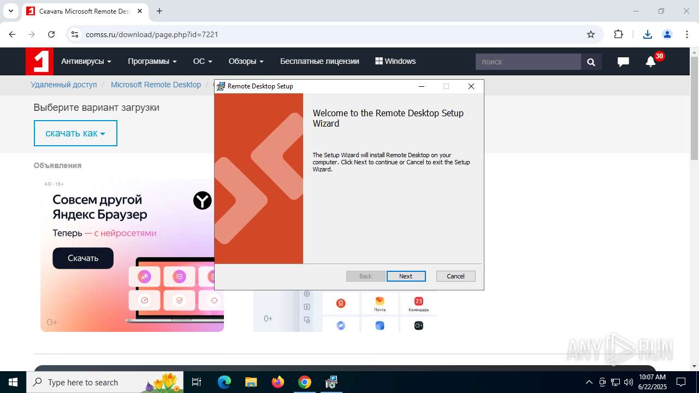Select the Скачать Microsoft Remote Desktop tab
The height and width of the screenshot is (393, 699).
click(x=85, y=11)
